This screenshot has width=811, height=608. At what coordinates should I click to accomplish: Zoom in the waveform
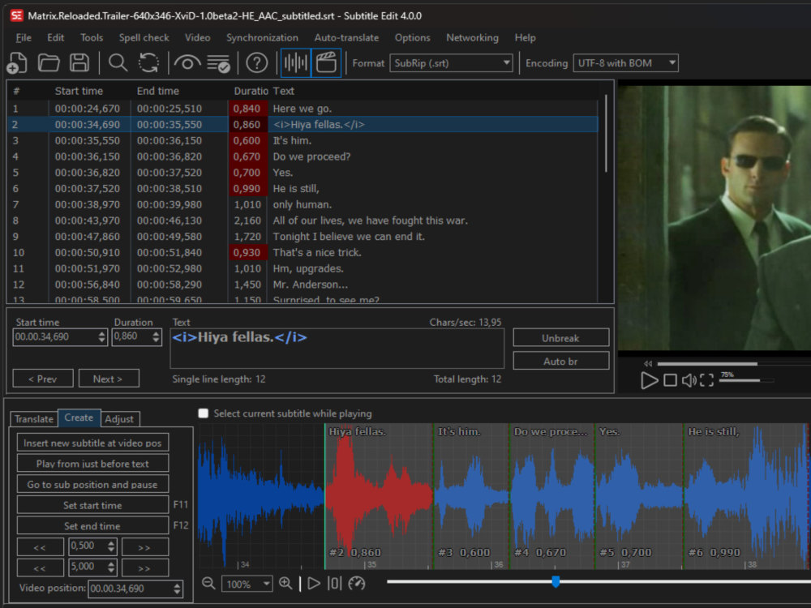(x=285, y=584)
